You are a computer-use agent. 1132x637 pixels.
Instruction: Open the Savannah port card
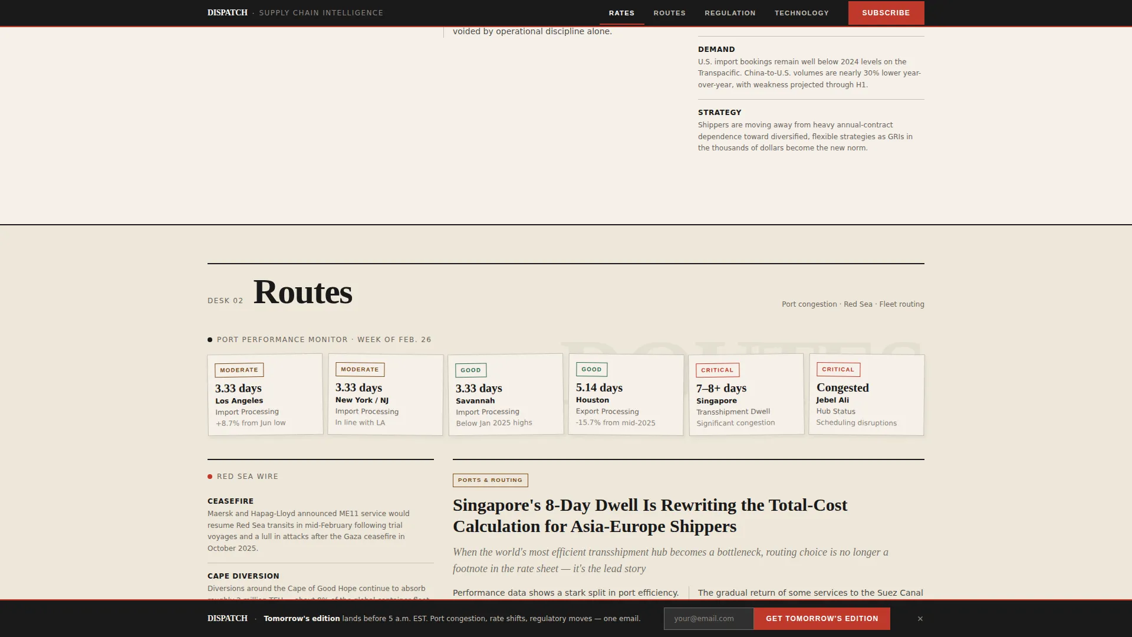506,395
